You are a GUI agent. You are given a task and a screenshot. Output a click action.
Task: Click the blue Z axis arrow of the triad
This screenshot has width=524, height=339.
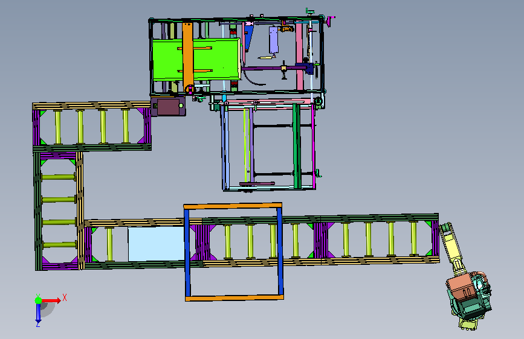pos(38,314)
